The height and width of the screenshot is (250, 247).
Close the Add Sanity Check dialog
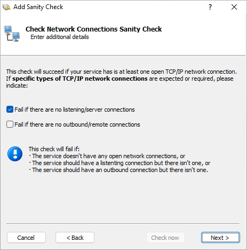coord(234,7)
